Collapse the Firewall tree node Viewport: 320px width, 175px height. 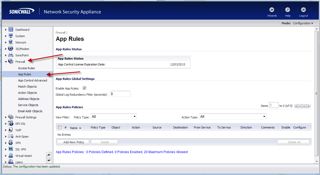6,62
